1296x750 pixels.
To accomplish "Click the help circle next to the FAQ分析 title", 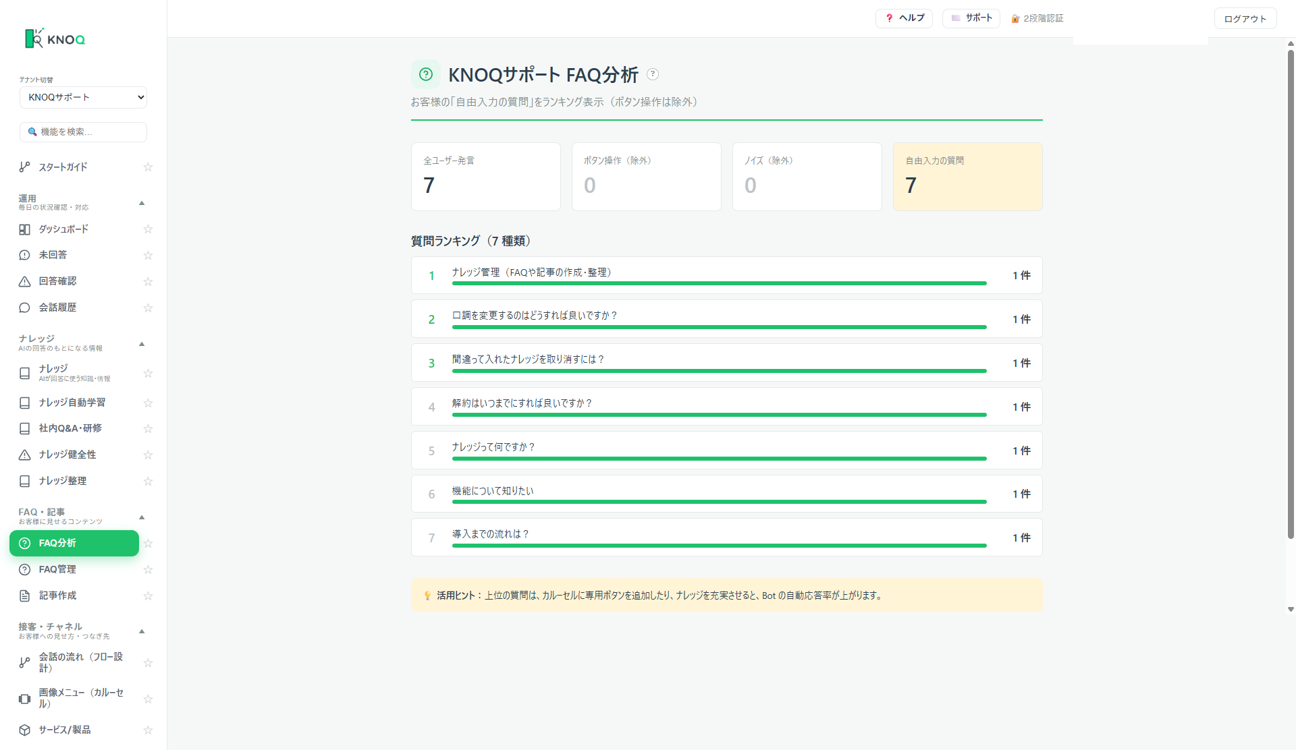I will click(x=653, y=74).
